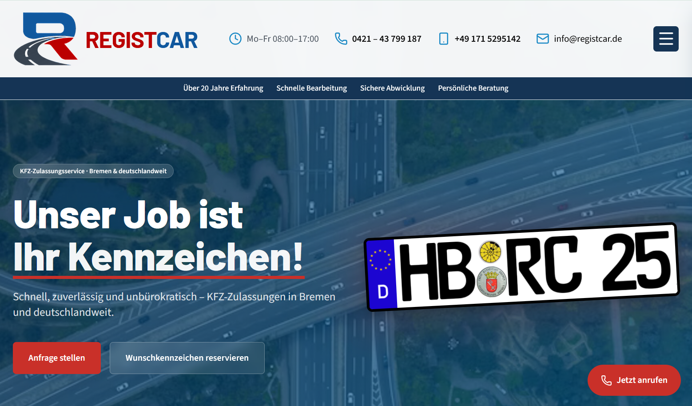Screen dimensions: 692x406
Task: Click the 'Anfrage stellen' red button
Action: click(x=57, y=358)
